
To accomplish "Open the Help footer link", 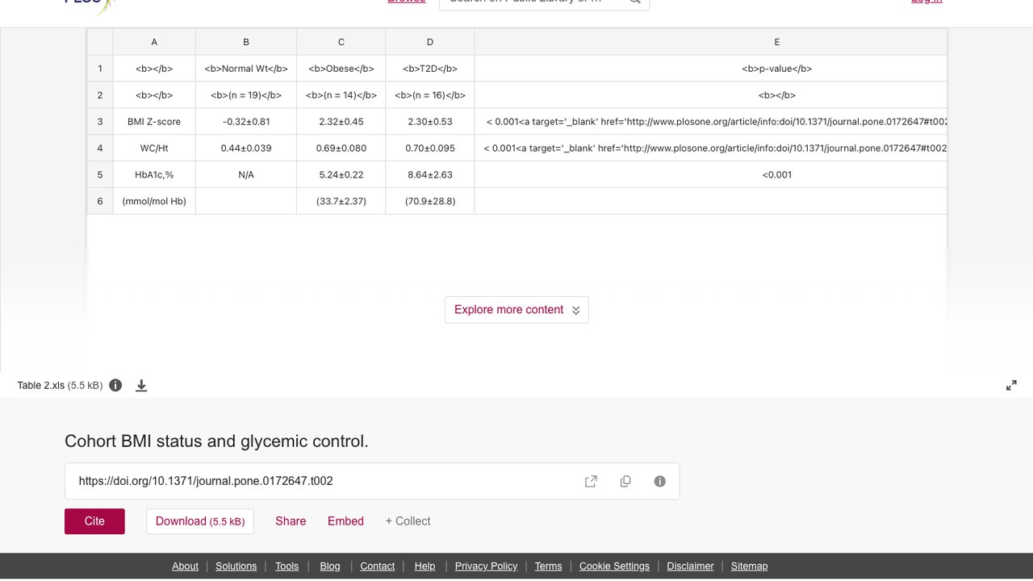I will (x=424, y=566).
